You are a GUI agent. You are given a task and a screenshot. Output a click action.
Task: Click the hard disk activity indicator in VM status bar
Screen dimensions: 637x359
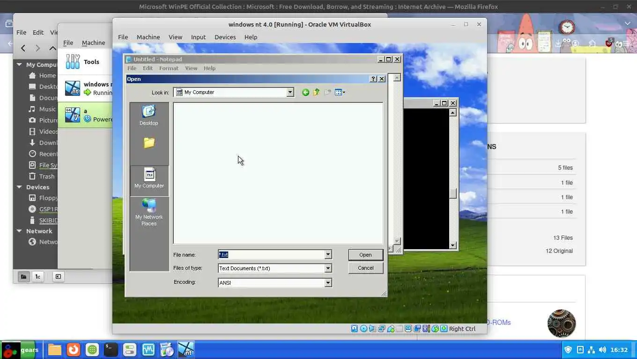pos(355,329)
